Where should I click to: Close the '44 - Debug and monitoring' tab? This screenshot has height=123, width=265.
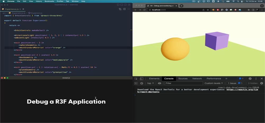point(177,6)
